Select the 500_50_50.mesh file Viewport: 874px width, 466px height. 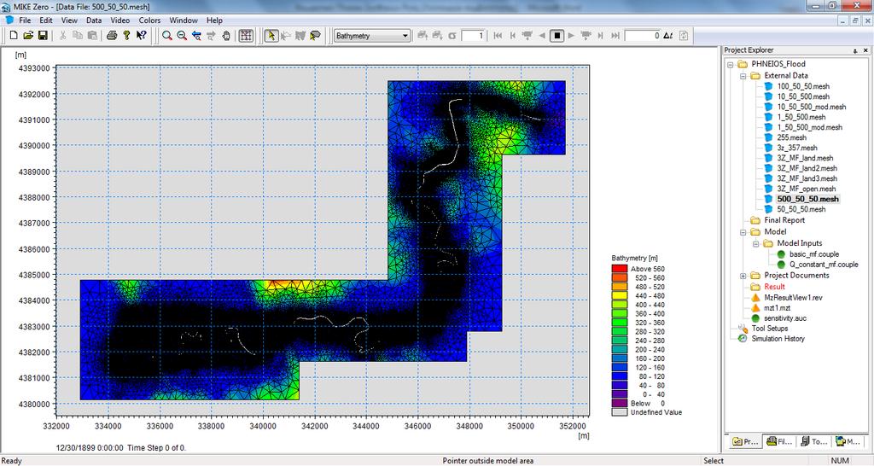[807, 199]
